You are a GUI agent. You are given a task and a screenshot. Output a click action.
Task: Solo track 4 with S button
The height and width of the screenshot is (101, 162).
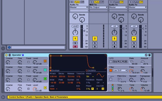tap(134, 43)
